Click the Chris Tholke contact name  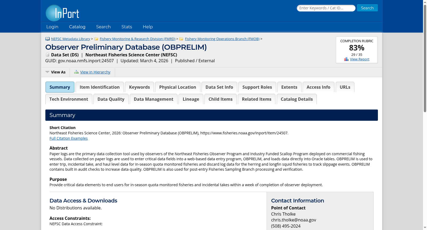click(283, 214)
